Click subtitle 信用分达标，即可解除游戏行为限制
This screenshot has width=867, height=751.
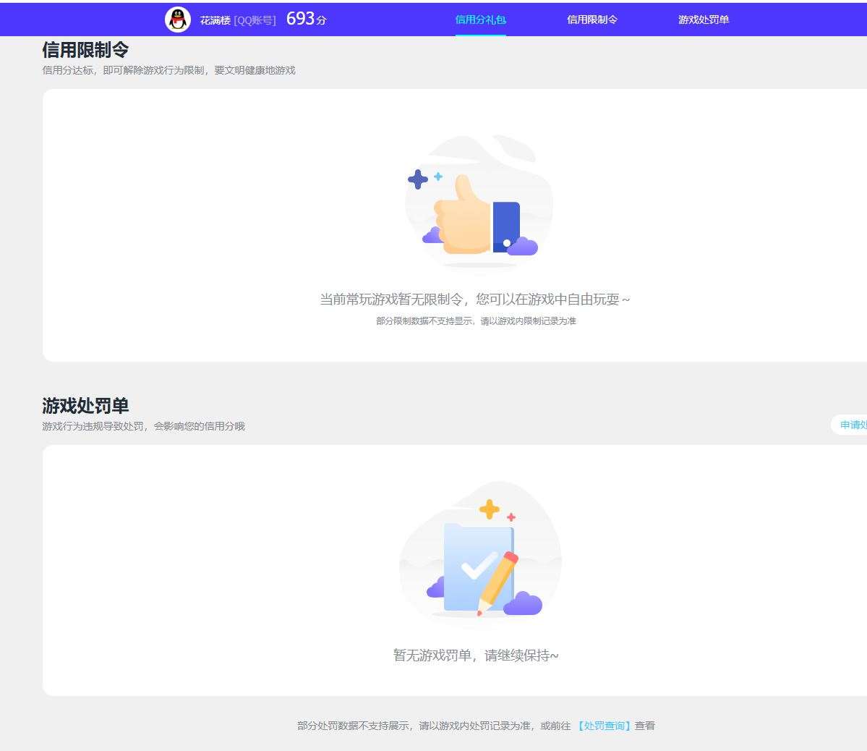(124, 70)
